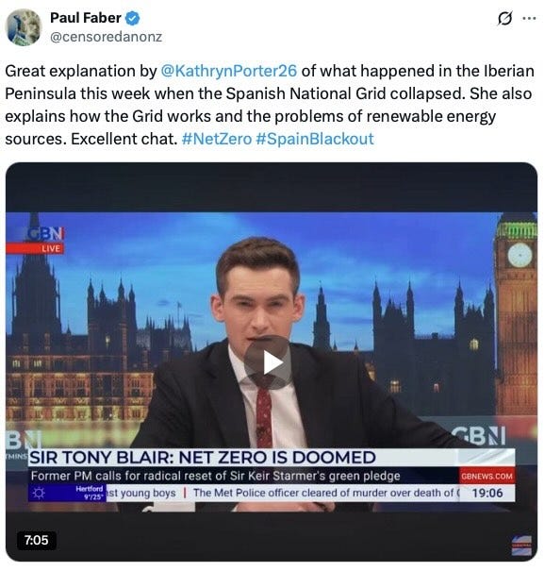Click the GBNEWS.COM label in video
The height and width of the screenshot is (571, 545).
[x=487, y=476]
